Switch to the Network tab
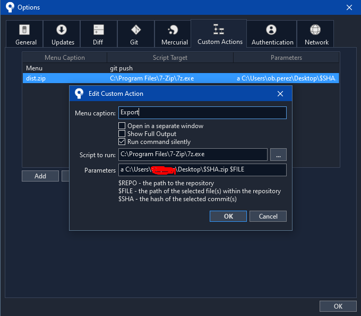This screenshot has height=316, width=361. (315, 34)
